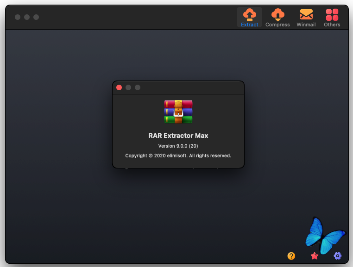Image resolution: width=353 pixels, height=267 pixels.
Task: Open the Others tools section
Action: tap(332, 17)
